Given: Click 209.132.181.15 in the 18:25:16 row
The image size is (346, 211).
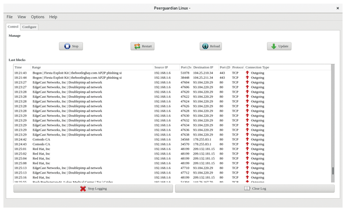Looking at the screenshot, I should [204, 177].
